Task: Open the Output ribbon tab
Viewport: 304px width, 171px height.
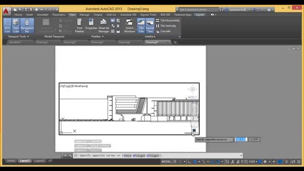Action: coord(98,15)
